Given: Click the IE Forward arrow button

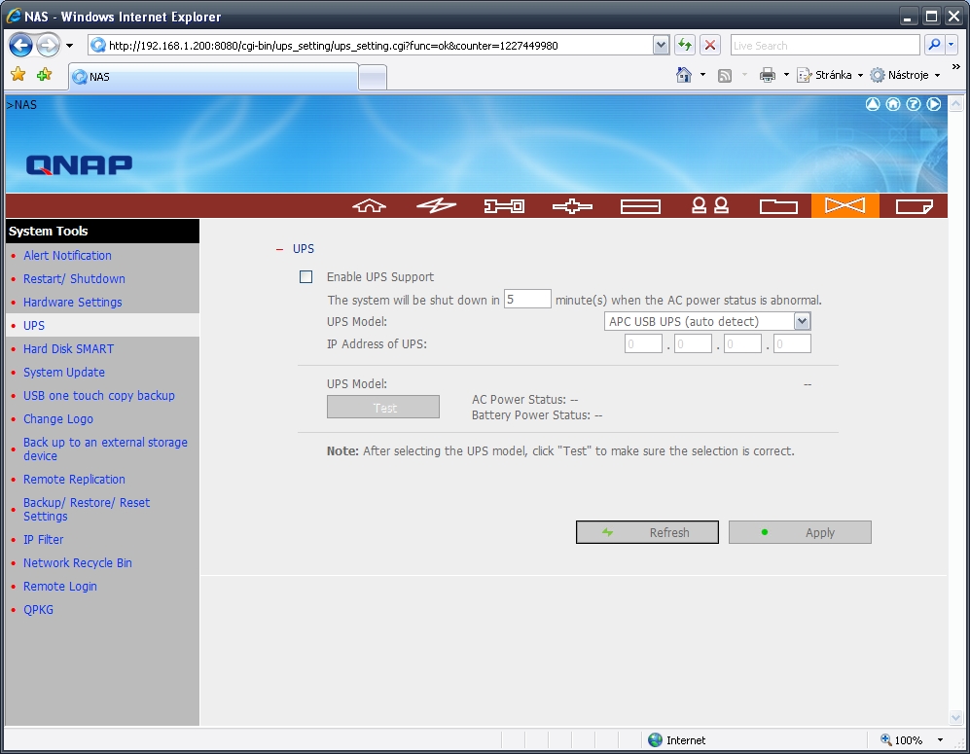Looking at the screenshot, I should point(48,45).
